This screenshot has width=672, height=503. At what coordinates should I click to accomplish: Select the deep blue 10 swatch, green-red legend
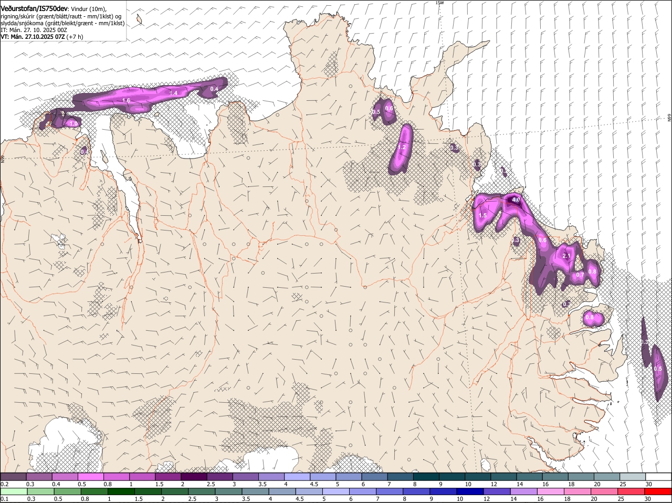click(470, 492)
